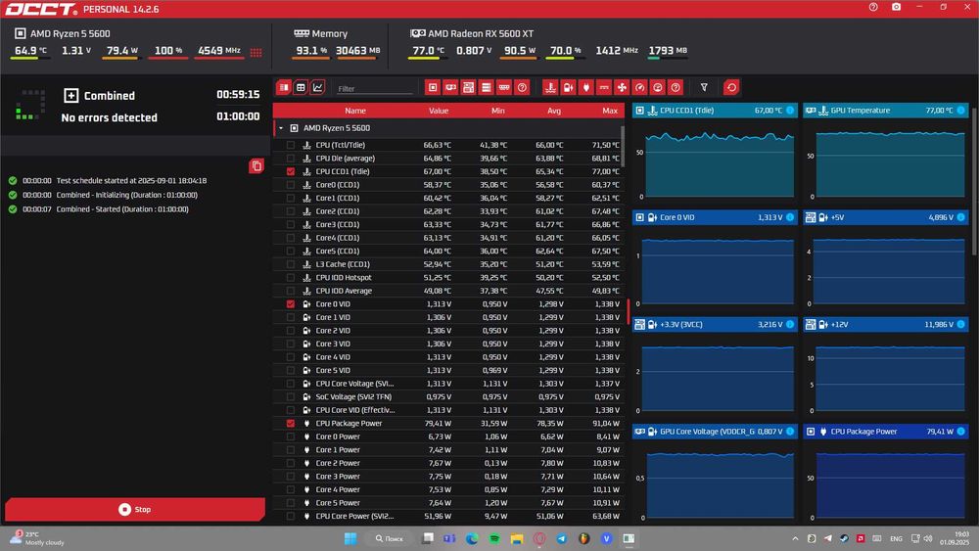
Task: Toggle the temperature sensor filter icon
Action: [x=550, y=87]
